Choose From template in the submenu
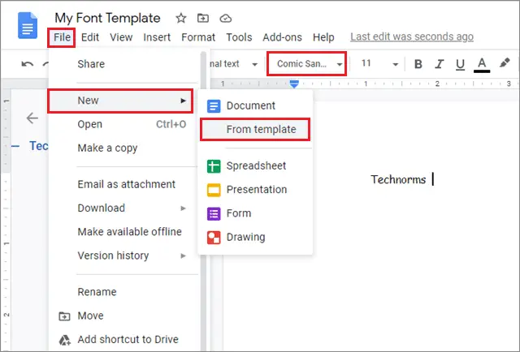This screenshot has height=352, width=520. (255, 130)
